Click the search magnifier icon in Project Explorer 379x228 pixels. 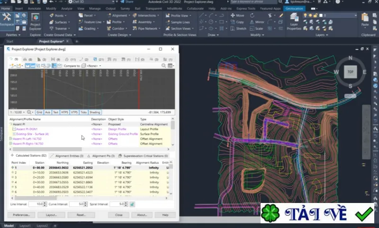click(163, 66)
